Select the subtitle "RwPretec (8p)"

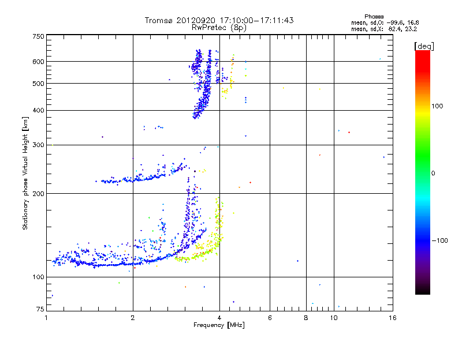(x=219, y=28)
